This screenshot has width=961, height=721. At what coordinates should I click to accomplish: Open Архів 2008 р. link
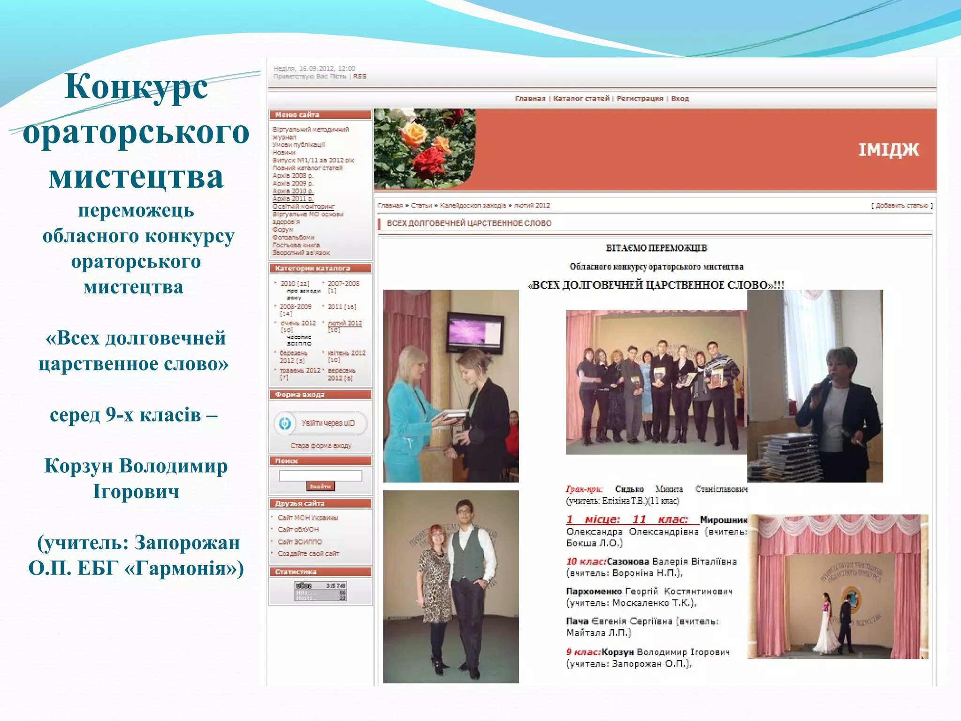(293, 176)
